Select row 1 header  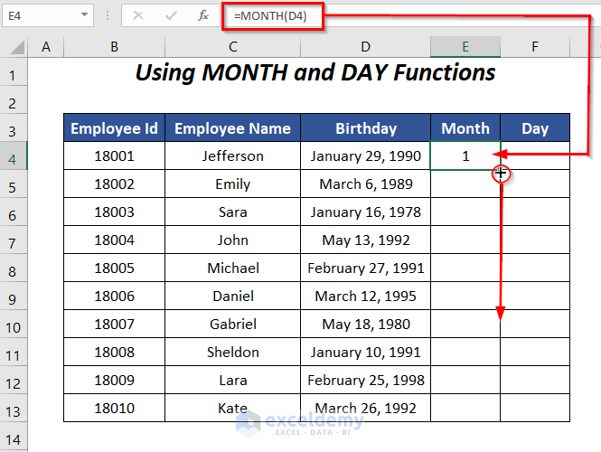pyautogui.click(x=14, y=71)
